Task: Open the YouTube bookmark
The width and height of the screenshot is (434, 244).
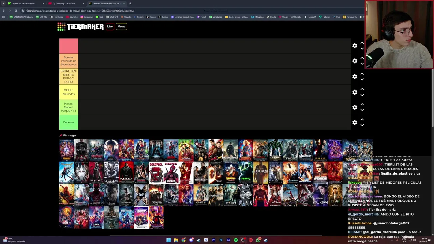Action: (72, 17)
